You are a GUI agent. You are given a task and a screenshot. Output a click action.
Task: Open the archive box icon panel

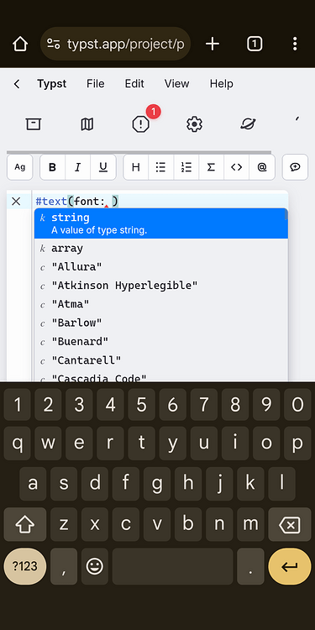click(x=34, y=124)
